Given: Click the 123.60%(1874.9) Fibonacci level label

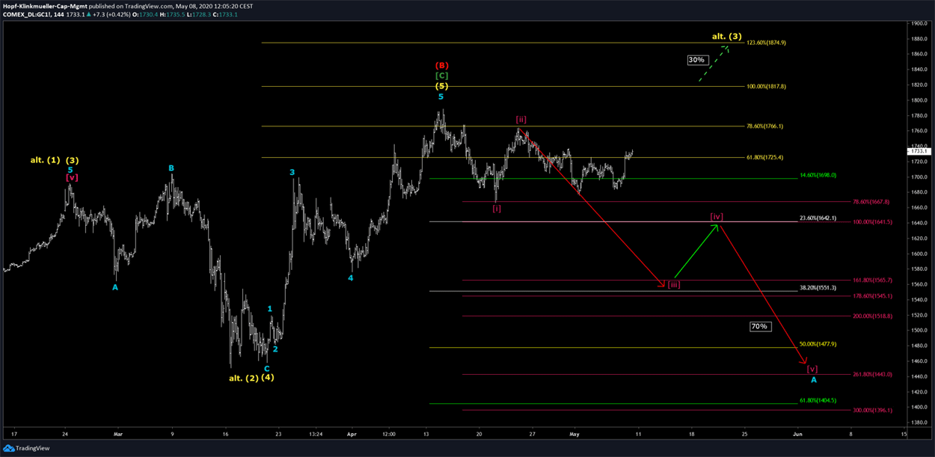Looking at the screenshot, I should [766, 43].
